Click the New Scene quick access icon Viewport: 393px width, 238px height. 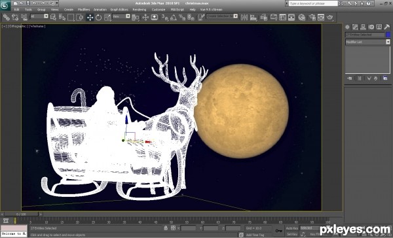point(16,3)
